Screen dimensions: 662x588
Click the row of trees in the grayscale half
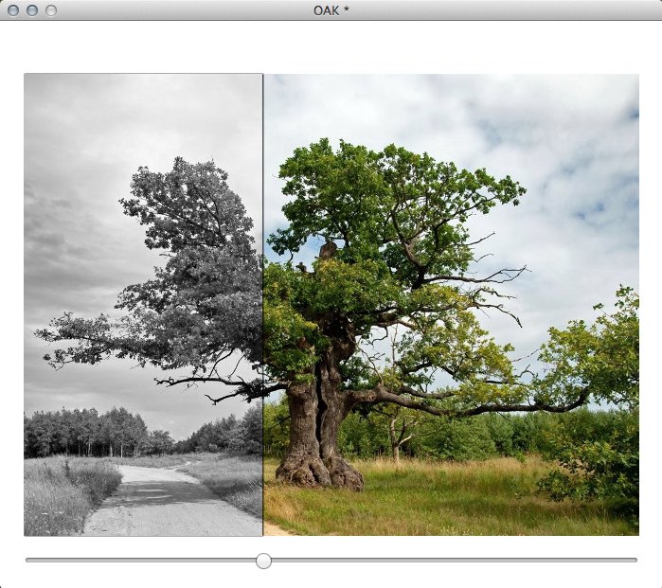tap(85, 434)
